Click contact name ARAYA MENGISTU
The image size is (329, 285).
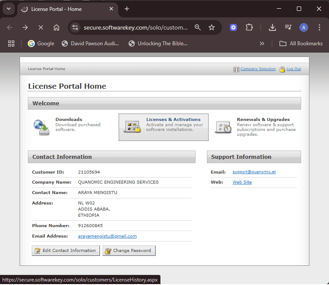[x=97, y=193]
